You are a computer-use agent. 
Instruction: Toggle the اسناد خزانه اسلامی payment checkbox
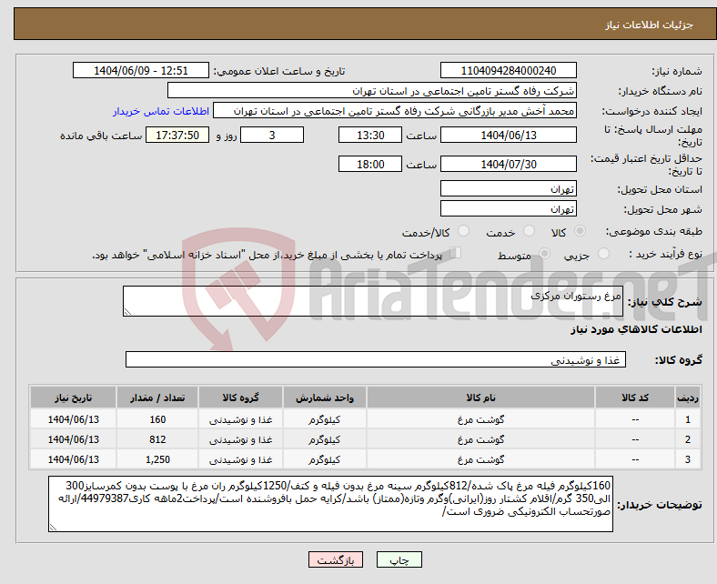tap(456, 253)
